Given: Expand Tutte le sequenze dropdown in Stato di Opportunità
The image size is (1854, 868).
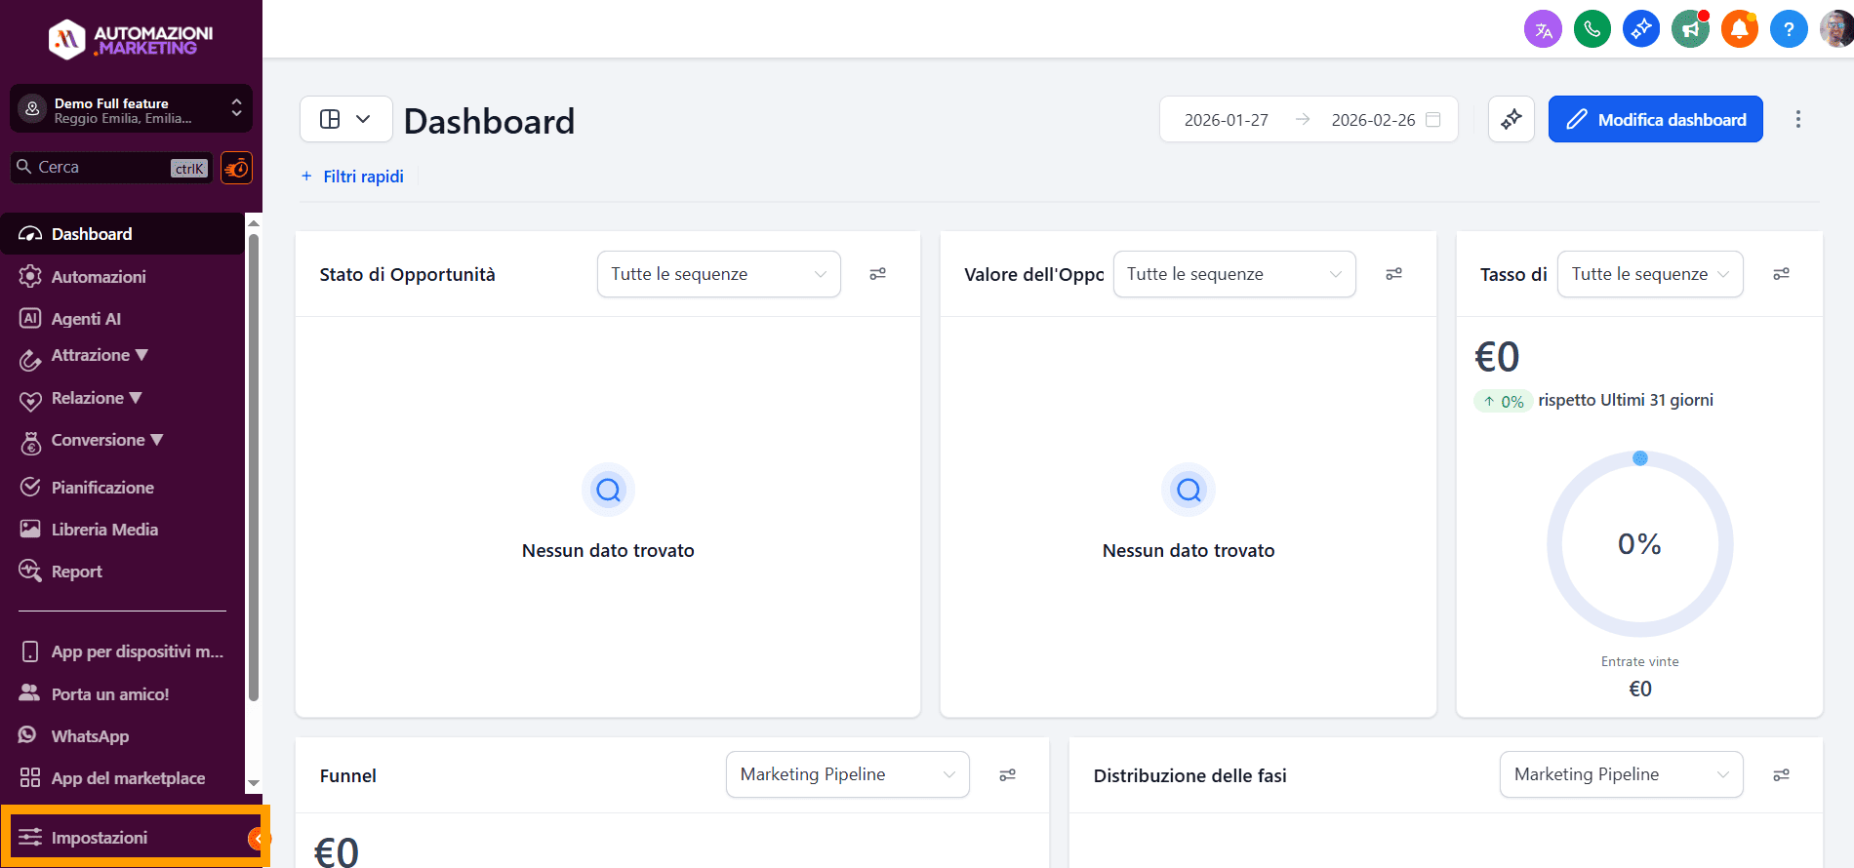Looking at the screenshot, I should pos(718,274).
